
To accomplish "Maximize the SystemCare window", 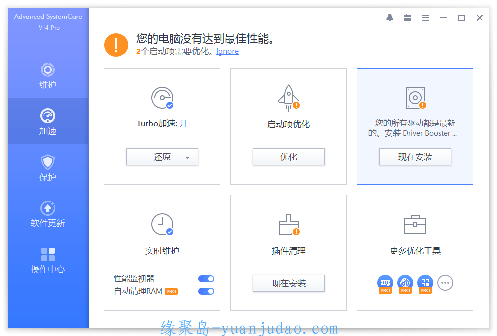I will [x=462, y=18].
